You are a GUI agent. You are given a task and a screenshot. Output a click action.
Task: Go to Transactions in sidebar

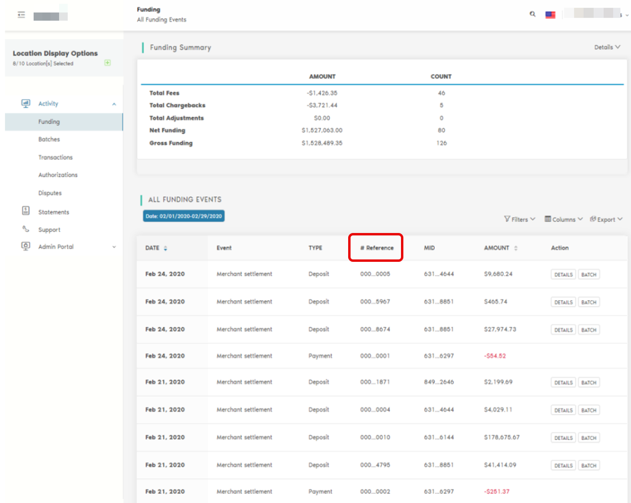55,157
